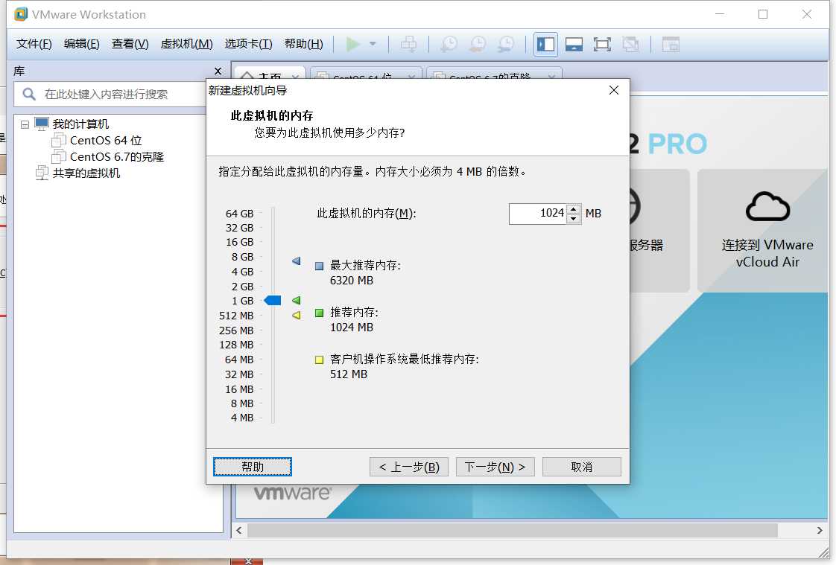
Task: Open the 文件(F) menu
Action: tap(34, 44)
